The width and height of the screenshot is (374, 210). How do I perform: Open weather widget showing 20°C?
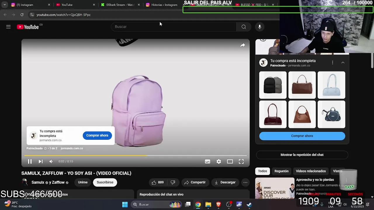(x=18, y=204)
